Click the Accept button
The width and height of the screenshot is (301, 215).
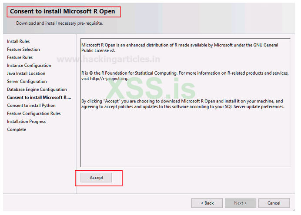tap(96, 178)
